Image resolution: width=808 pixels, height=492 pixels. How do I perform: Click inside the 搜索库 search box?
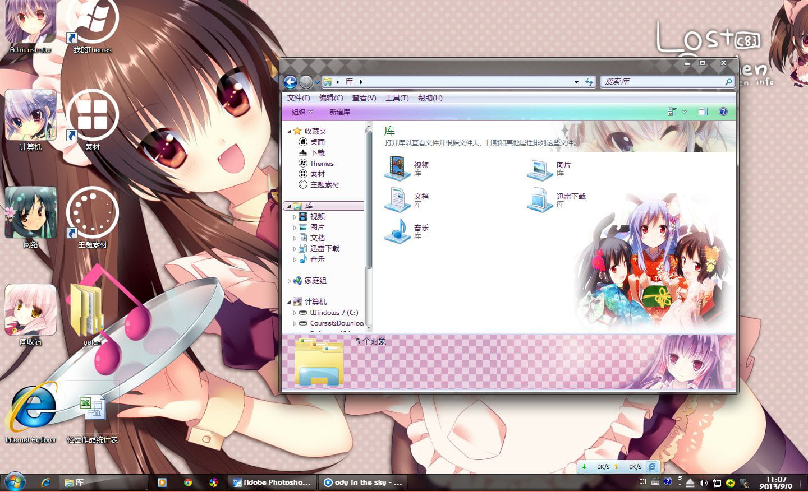[662, 82]
